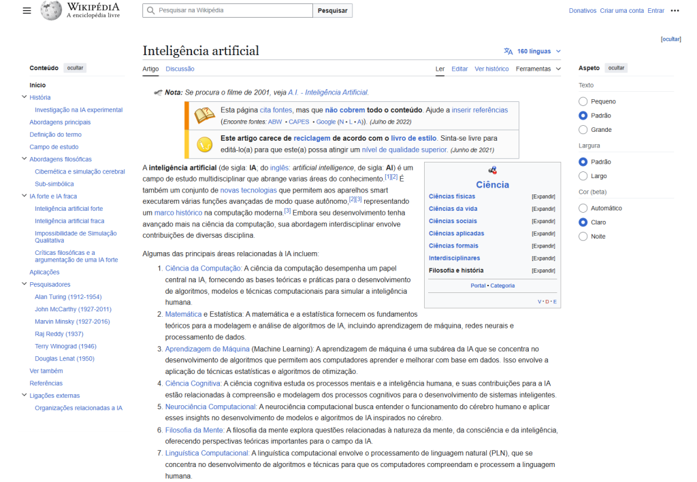This screenshot has width=697, height=482.
Task: Expand Ciências sociais in the Ciência box
Action: [543, 222]
